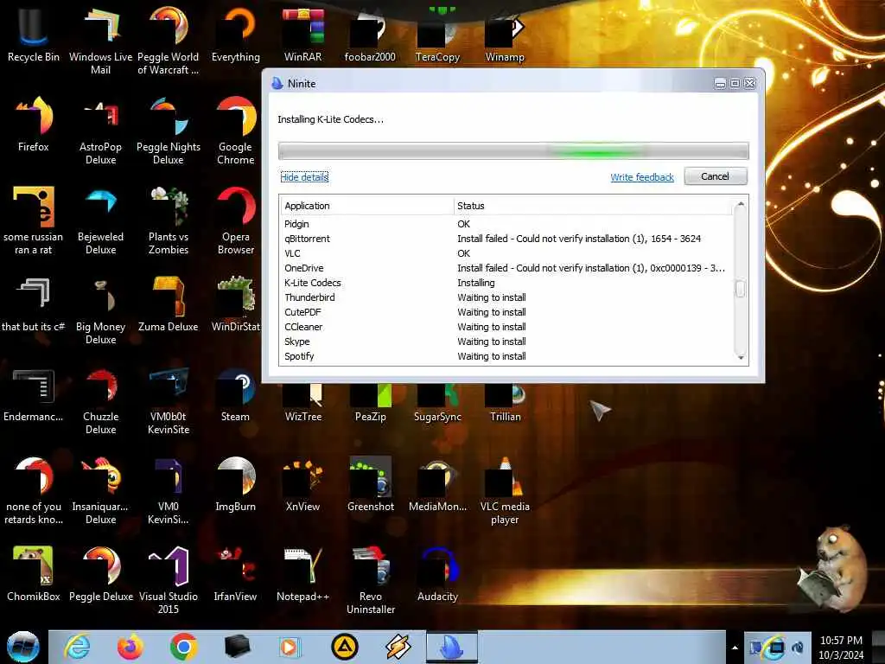Open Windows Live Mail desktop icon
Viewport: 885px width, 664px height.
pyautogui.click(x=100, y=40)
